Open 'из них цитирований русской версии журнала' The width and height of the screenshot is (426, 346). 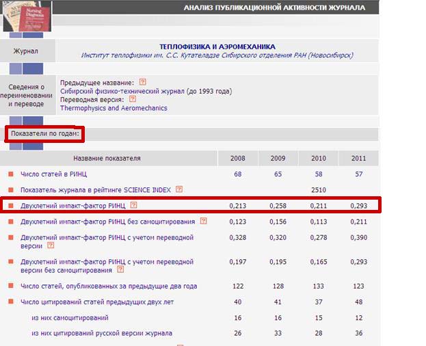point(102,333)
